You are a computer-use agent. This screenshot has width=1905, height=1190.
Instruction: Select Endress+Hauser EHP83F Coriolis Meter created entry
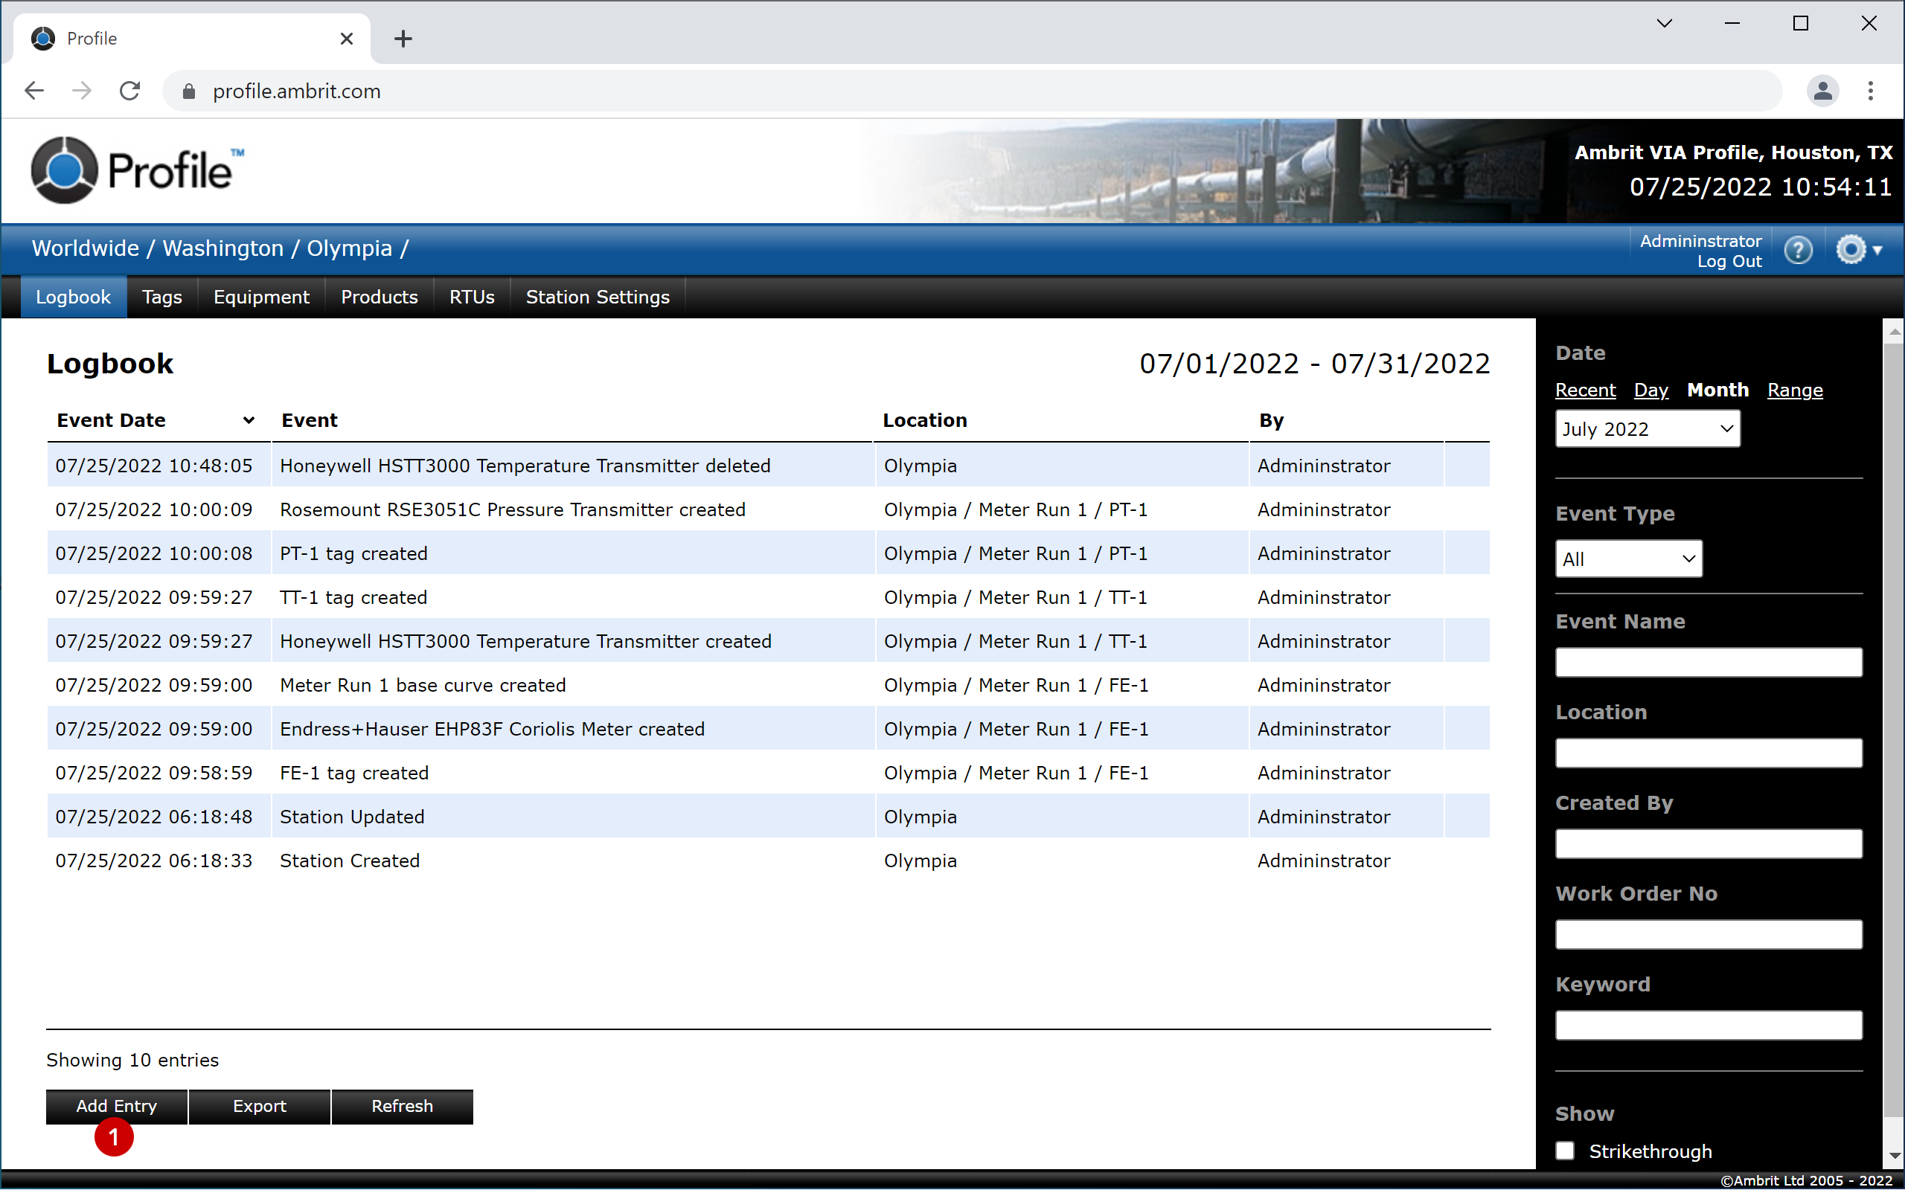tap(767, 729)
